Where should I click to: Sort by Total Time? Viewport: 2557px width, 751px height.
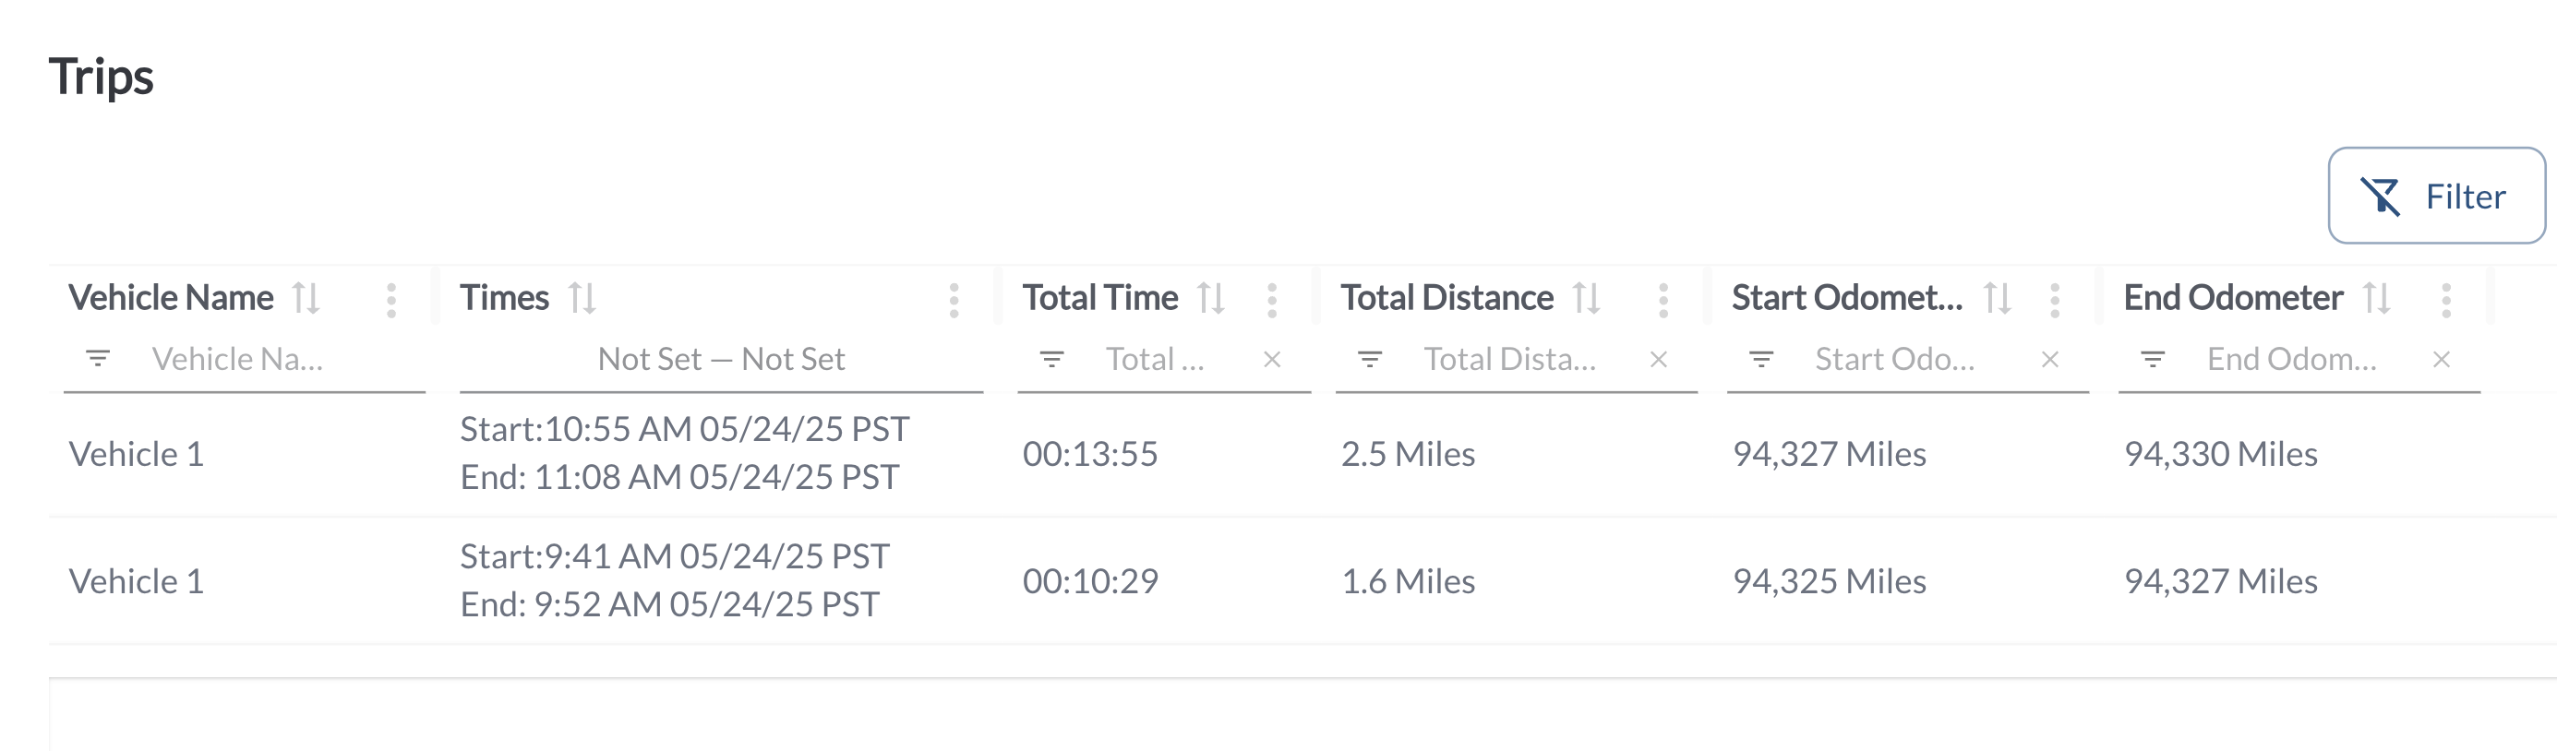pyautogui.click(x=1210, y=299)
